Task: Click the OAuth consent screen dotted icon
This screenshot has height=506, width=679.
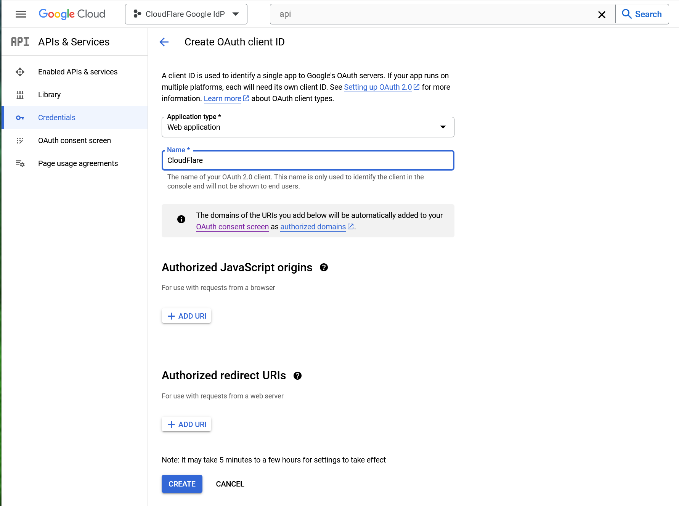Action: (20, 140)
